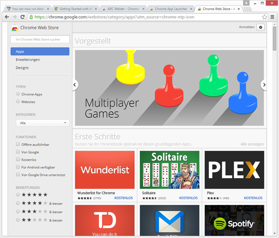This screenshot has height=238, width=279.
Task: Focus the Web Store search field
Action: [x=40, y=40]
